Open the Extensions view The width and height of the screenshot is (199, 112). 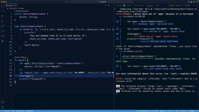pos(2,26)
